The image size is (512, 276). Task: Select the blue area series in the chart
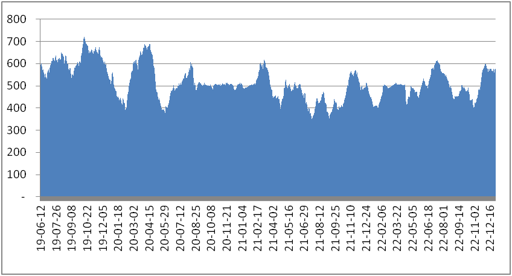point(242,151)
